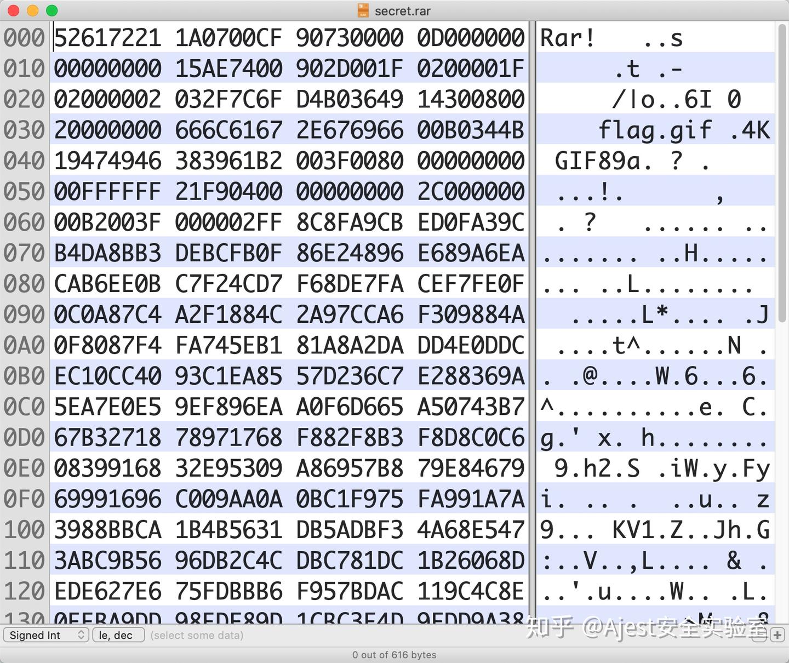789x663 pixels.
Task: Click hex group 2E676966
Action: click(350, 130)
